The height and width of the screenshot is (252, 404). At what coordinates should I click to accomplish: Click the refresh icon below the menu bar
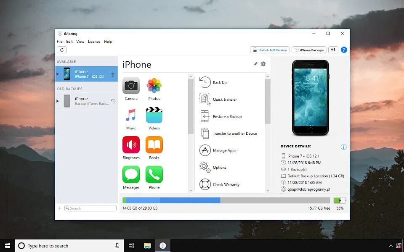coord(61,50)
